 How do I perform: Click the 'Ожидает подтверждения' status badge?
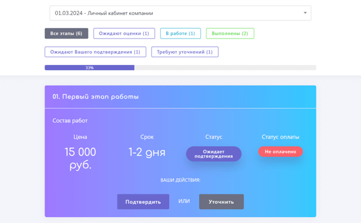pos(214,154)
